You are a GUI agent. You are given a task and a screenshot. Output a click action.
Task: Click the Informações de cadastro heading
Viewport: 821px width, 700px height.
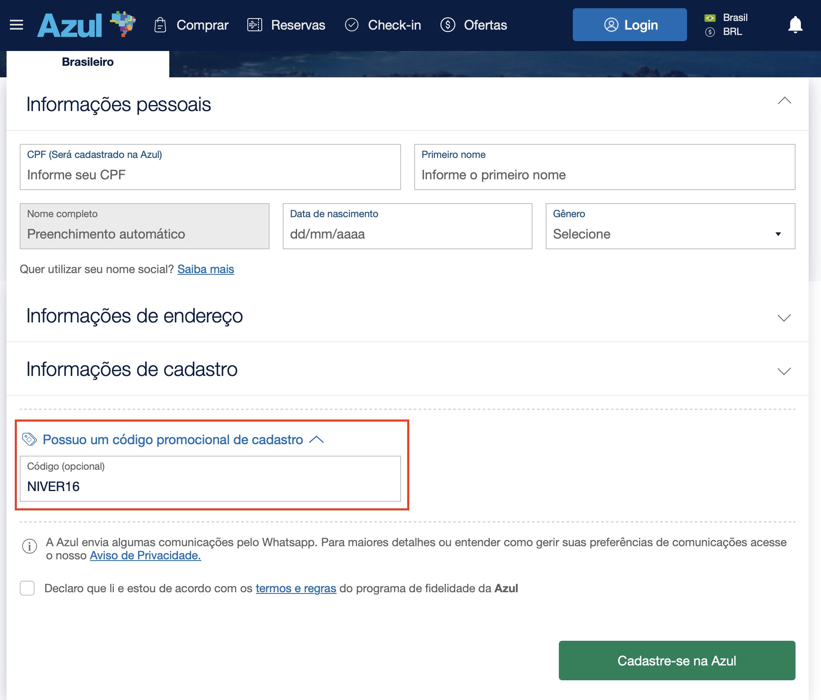pyautogui.click(x=132, y=369)
